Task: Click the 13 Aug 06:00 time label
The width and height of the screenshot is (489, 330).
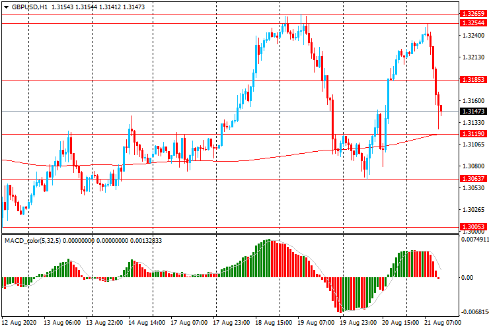Action: click(x=61, y=323)
